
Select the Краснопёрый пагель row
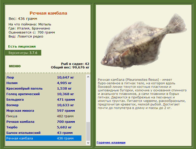click(x=43, y=88)
